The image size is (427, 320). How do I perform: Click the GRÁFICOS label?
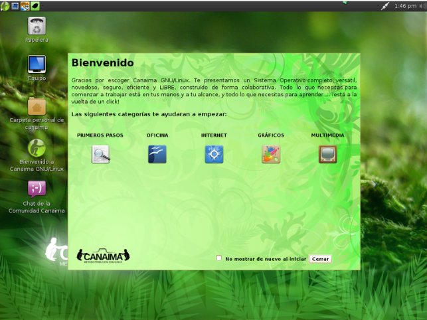pos(271,135)
